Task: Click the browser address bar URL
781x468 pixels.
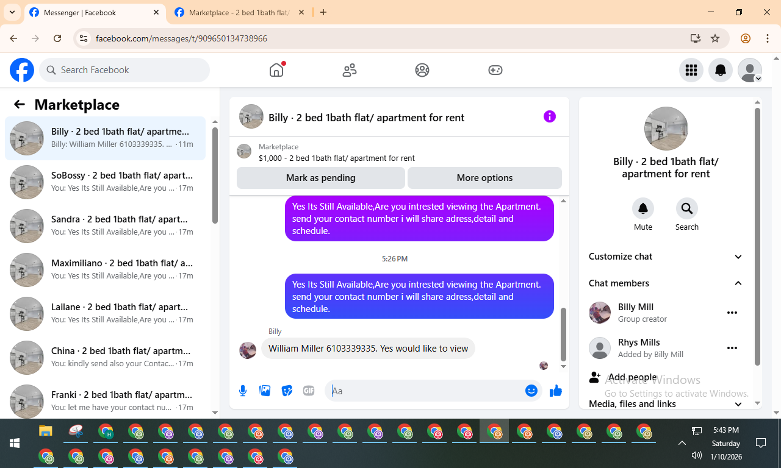Action: pyautogui.click(x=181, y=38)
